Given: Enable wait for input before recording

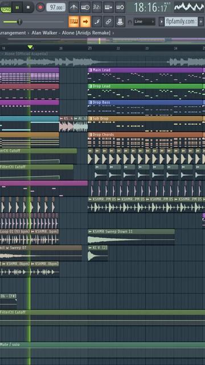Looking at the screenshot, I should tap(85, 7).
